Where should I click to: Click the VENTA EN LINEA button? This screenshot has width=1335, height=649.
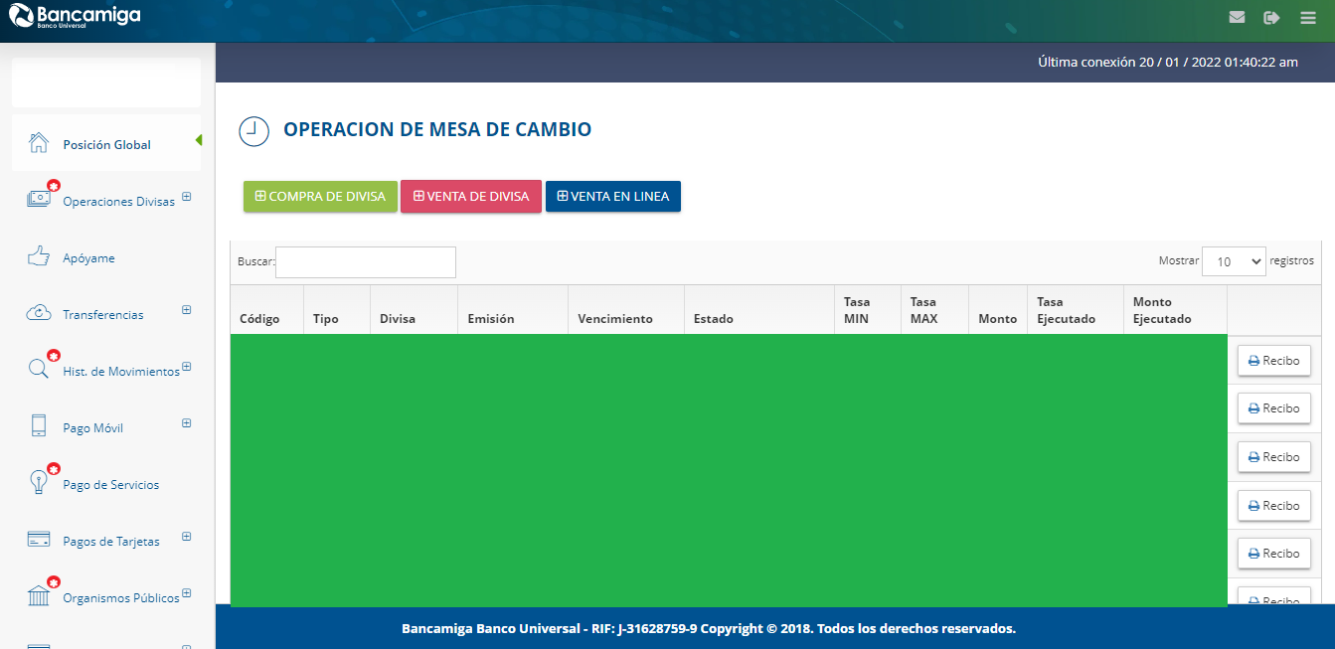(613, 197)
